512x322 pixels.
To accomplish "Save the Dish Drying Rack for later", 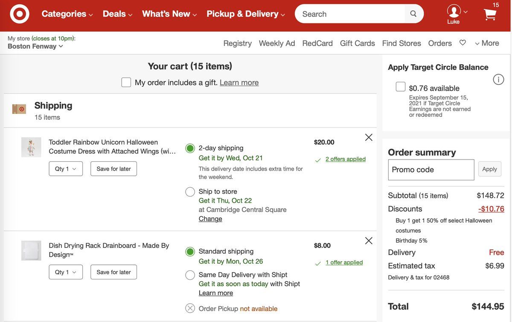I will coord(113,272).
